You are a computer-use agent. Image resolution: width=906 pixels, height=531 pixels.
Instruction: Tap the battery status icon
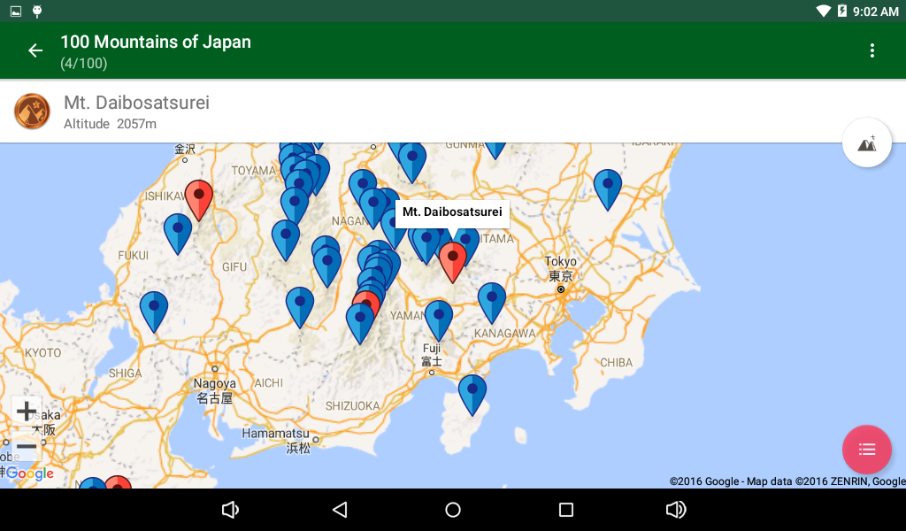click(842, 11)
